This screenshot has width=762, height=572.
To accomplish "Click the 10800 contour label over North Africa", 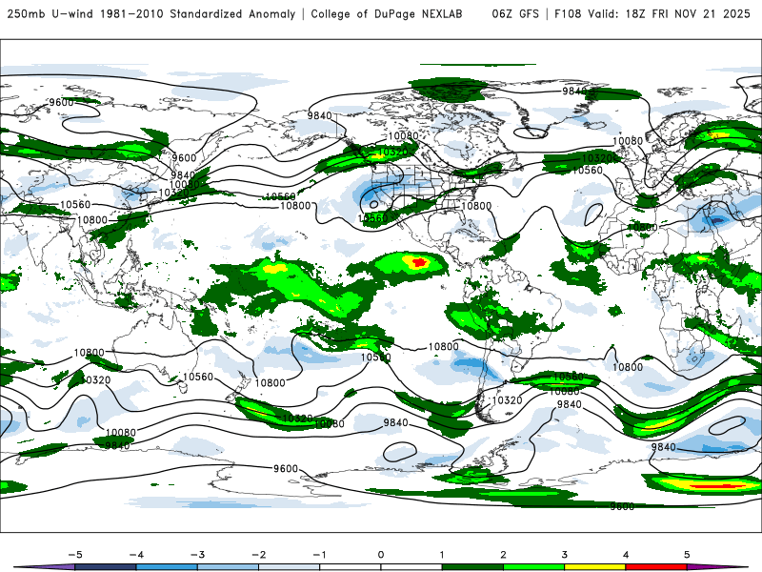I will click(642, 227).
